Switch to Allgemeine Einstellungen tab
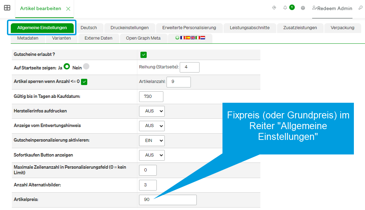 42,28
